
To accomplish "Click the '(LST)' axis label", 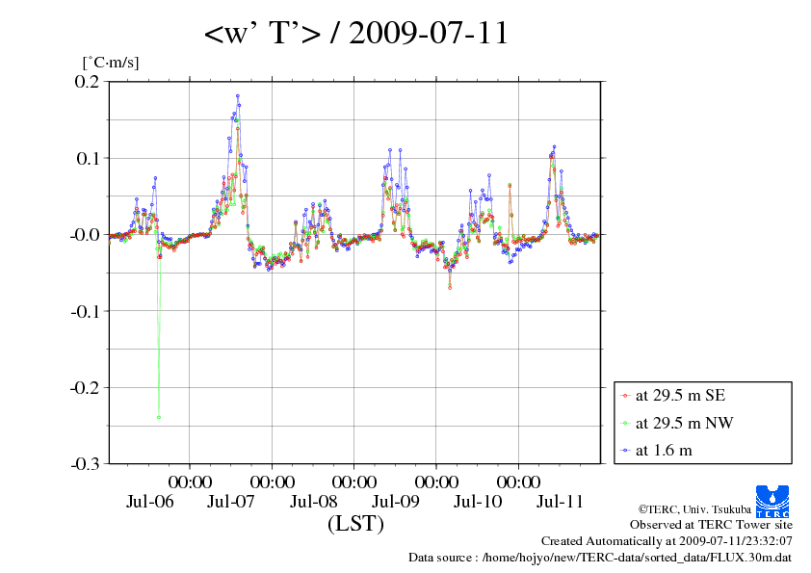I will pos(355,523).
